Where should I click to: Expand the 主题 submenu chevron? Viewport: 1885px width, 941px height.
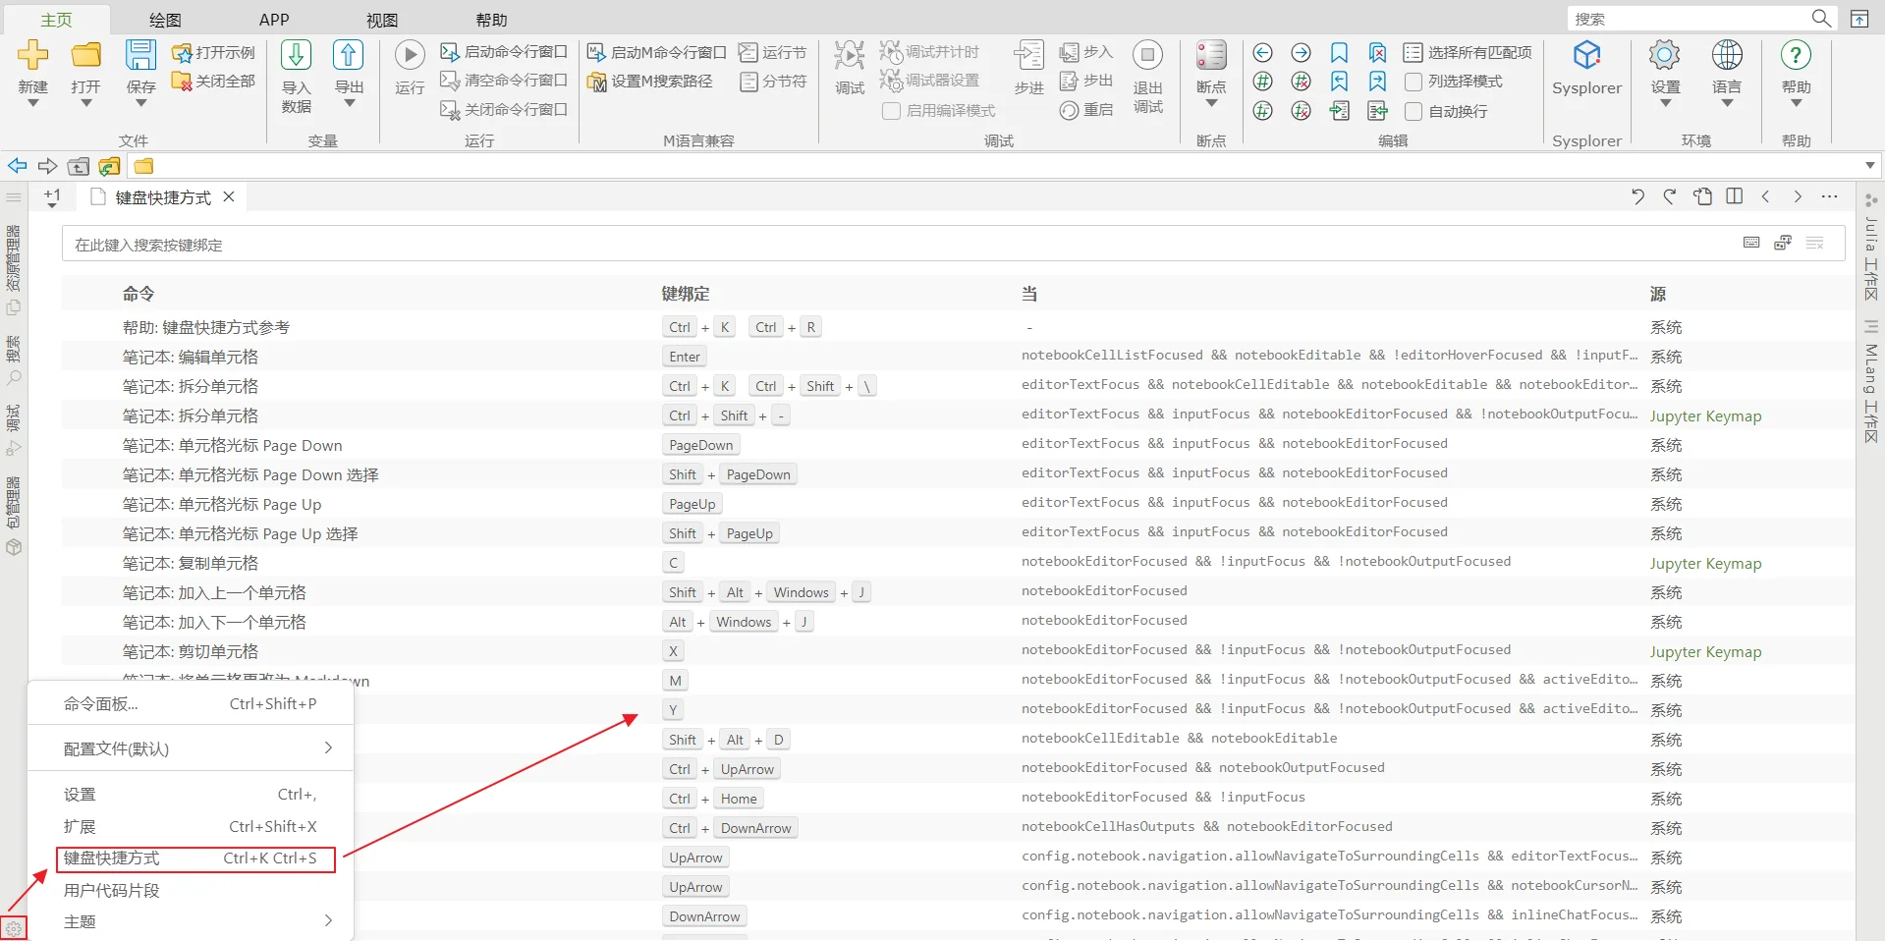pos(328,921)
